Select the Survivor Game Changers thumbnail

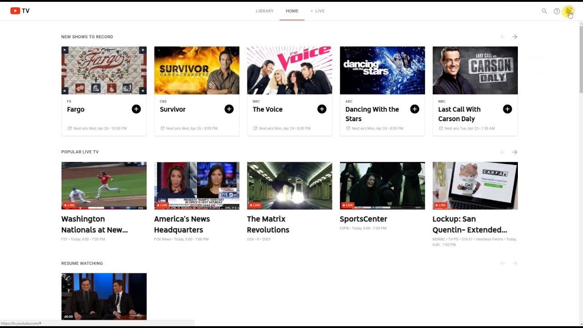click(x=197, y=70)
